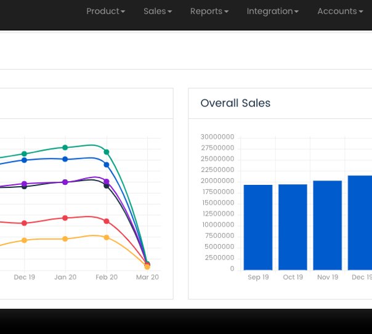This screenshot has width=372, height=334.
Task: Open the Accounts menu
Action: coord(340,11)
